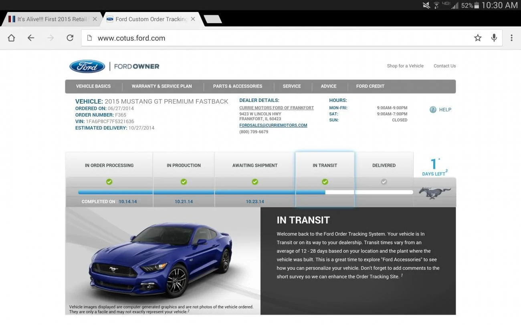Open VEHICLE BASICS menu

pos(93,86)
